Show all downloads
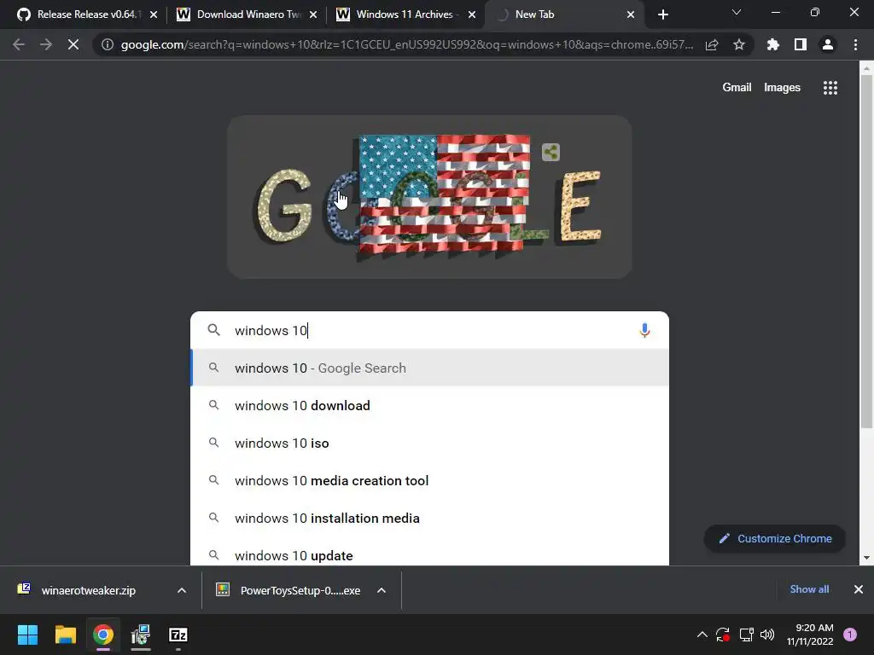The width and height of the screenshot is (874, 655). coord(809,589)
